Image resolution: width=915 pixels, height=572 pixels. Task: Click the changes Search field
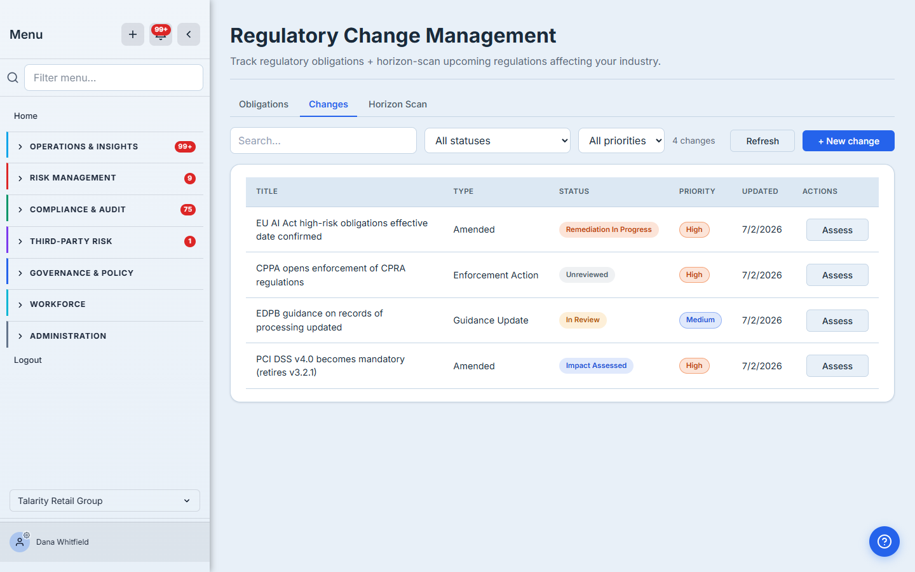(x=323, y=140)
